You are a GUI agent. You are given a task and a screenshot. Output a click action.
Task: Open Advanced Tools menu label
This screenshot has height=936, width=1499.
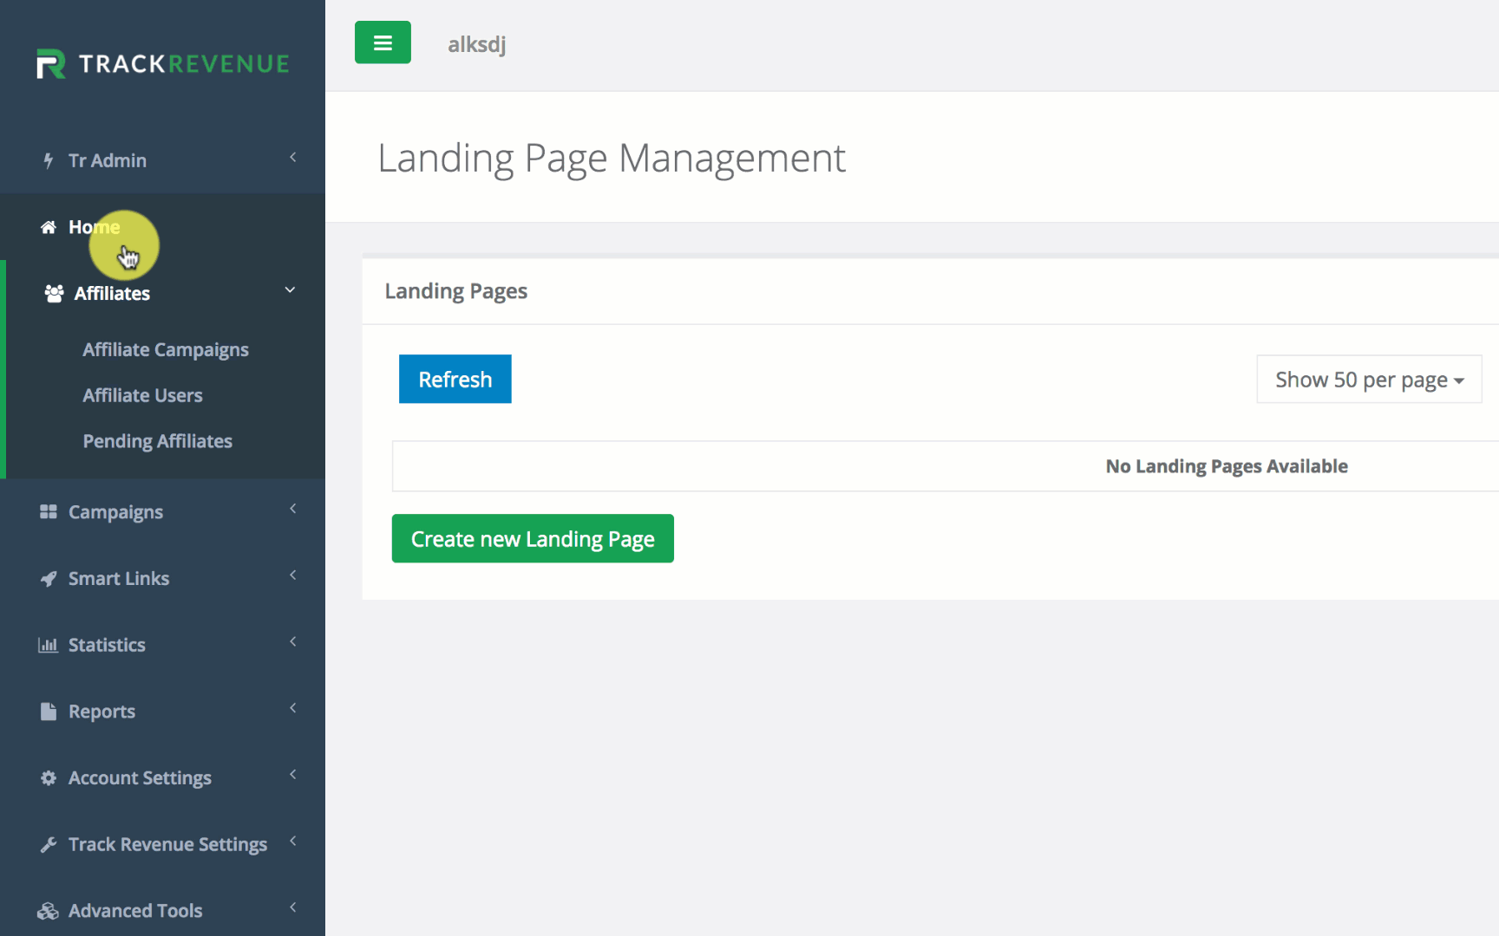pos(135,912)
